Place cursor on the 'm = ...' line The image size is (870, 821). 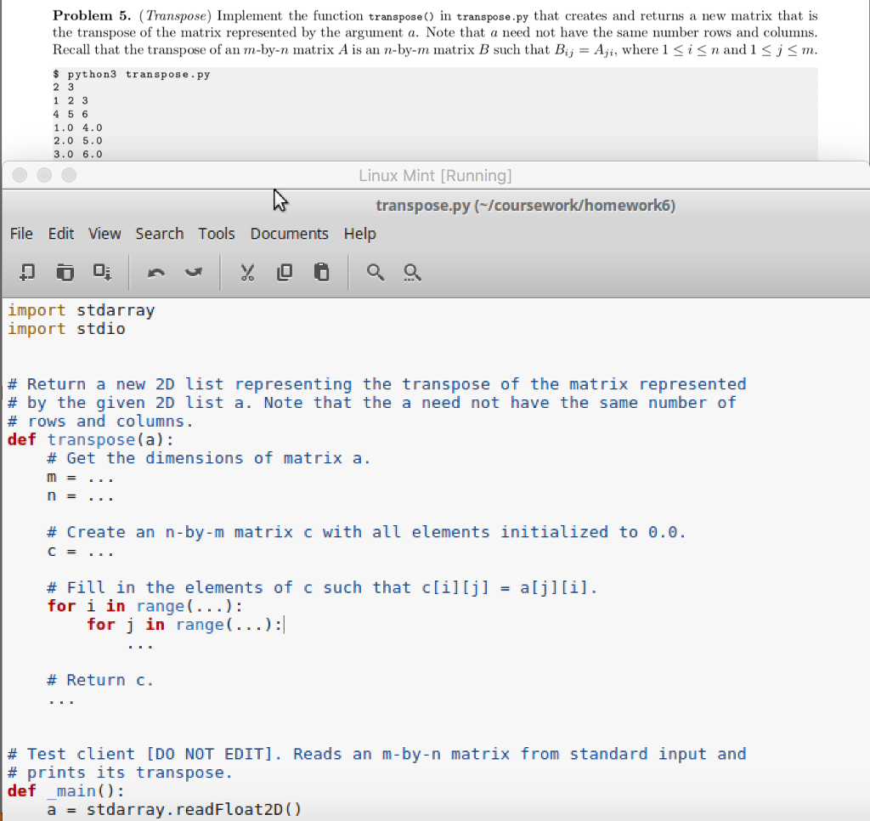point(81,477)
